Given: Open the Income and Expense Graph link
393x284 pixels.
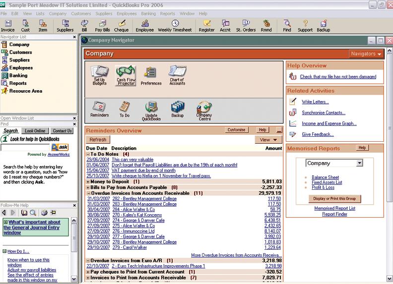Looking at the screenshot, I should click(329, 123).
